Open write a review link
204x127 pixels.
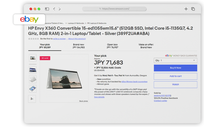[x=59, y=39]
